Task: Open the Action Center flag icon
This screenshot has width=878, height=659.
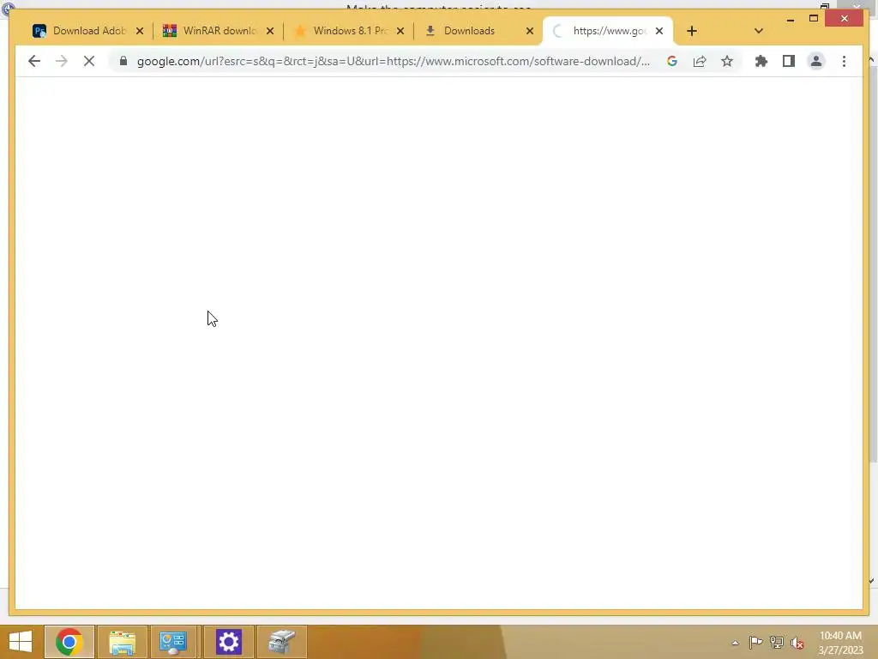Action: pyautogui.click(x=755, y=642)
